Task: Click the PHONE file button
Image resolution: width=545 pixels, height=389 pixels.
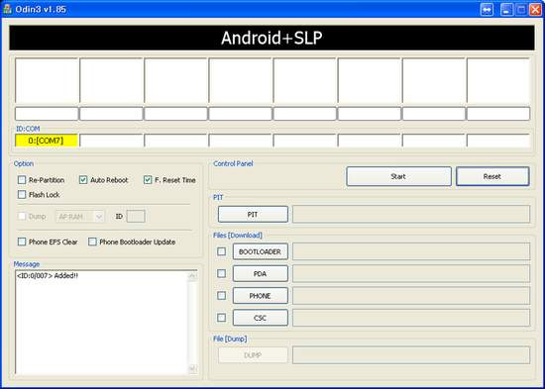Action: coord(261,296)
